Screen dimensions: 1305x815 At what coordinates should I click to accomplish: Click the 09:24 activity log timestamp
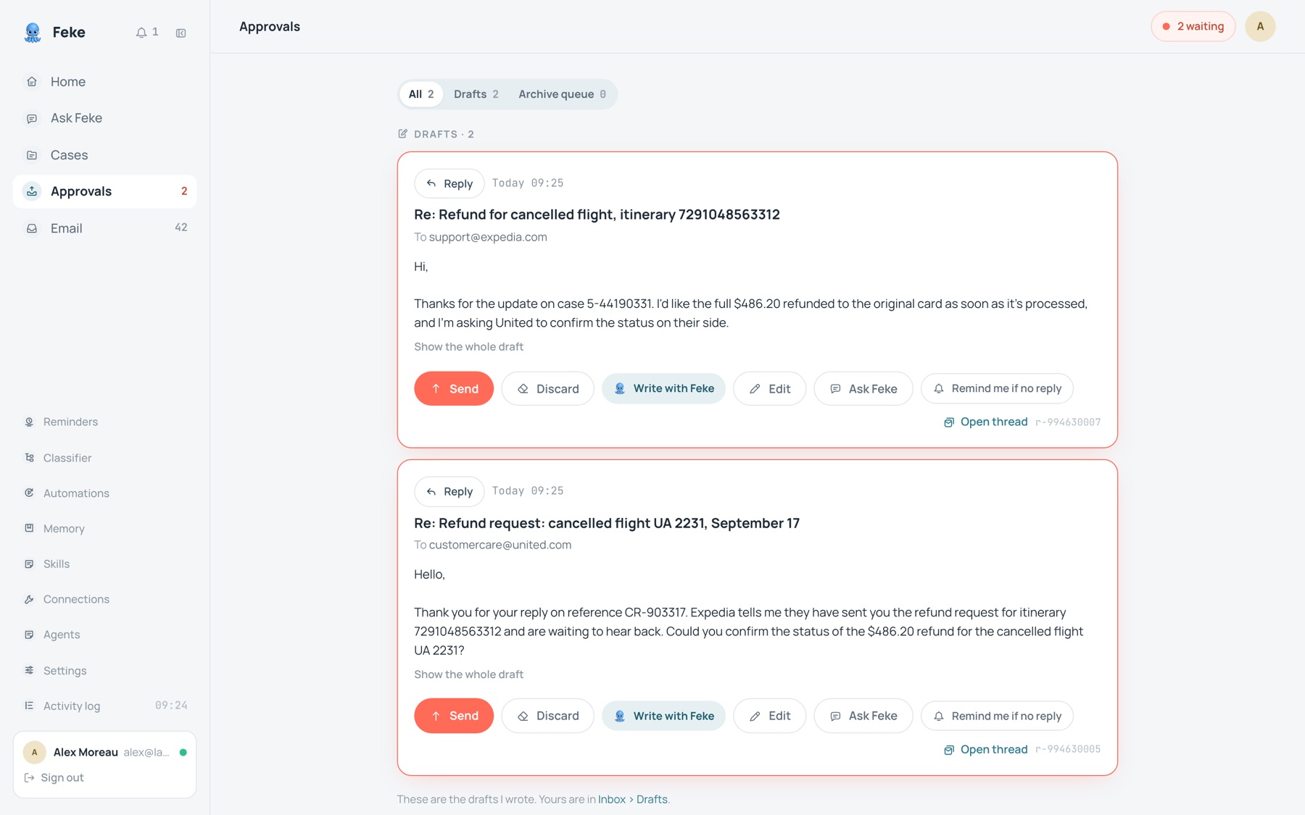[171, 706]
